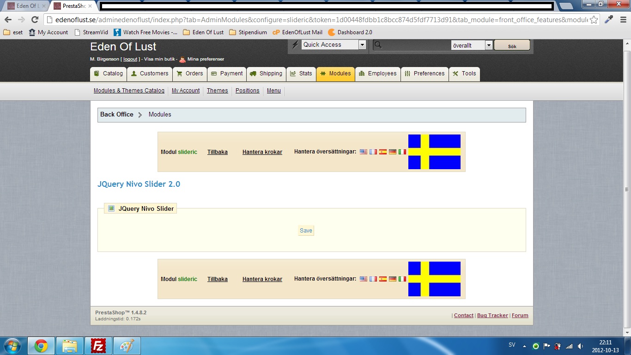Image resolution: width=631 pixels, height=355 pixels.
Task: Open the Windows Start menu
Action: [x=12, y=346]
